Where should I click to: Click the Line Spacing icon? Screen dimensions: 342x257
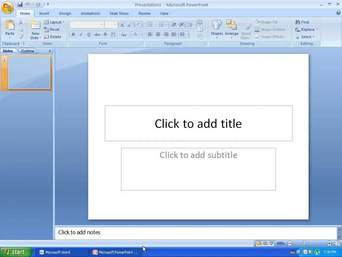[x=191, y=25]
